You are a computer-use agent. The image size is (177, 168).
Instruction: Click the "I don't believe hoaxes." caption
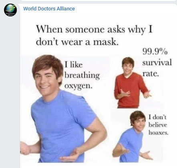[x=158, y=125]
